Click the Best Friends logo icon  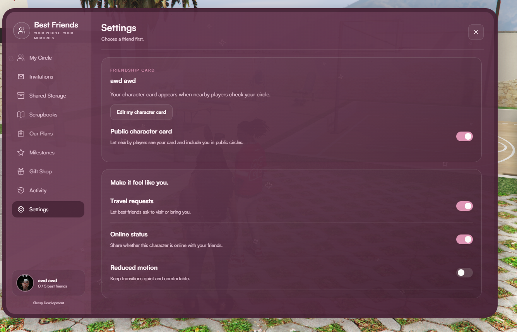pos(22,31)
